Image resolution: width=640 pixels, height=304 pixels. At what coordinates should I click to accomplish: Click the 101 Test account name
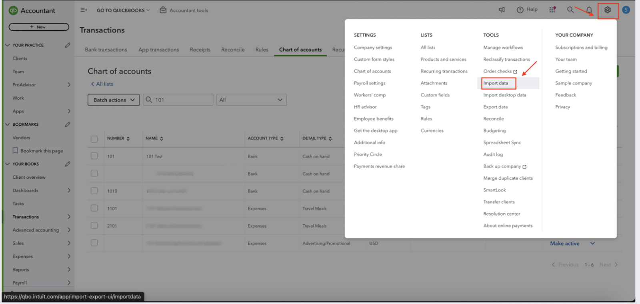(154, 156)
